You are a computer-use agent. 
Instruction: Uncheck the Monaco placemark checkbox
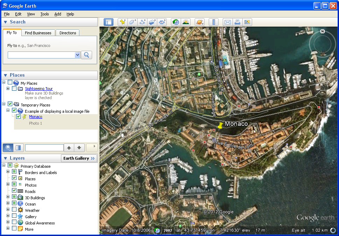pyautogui.click(x=18, y=117)
